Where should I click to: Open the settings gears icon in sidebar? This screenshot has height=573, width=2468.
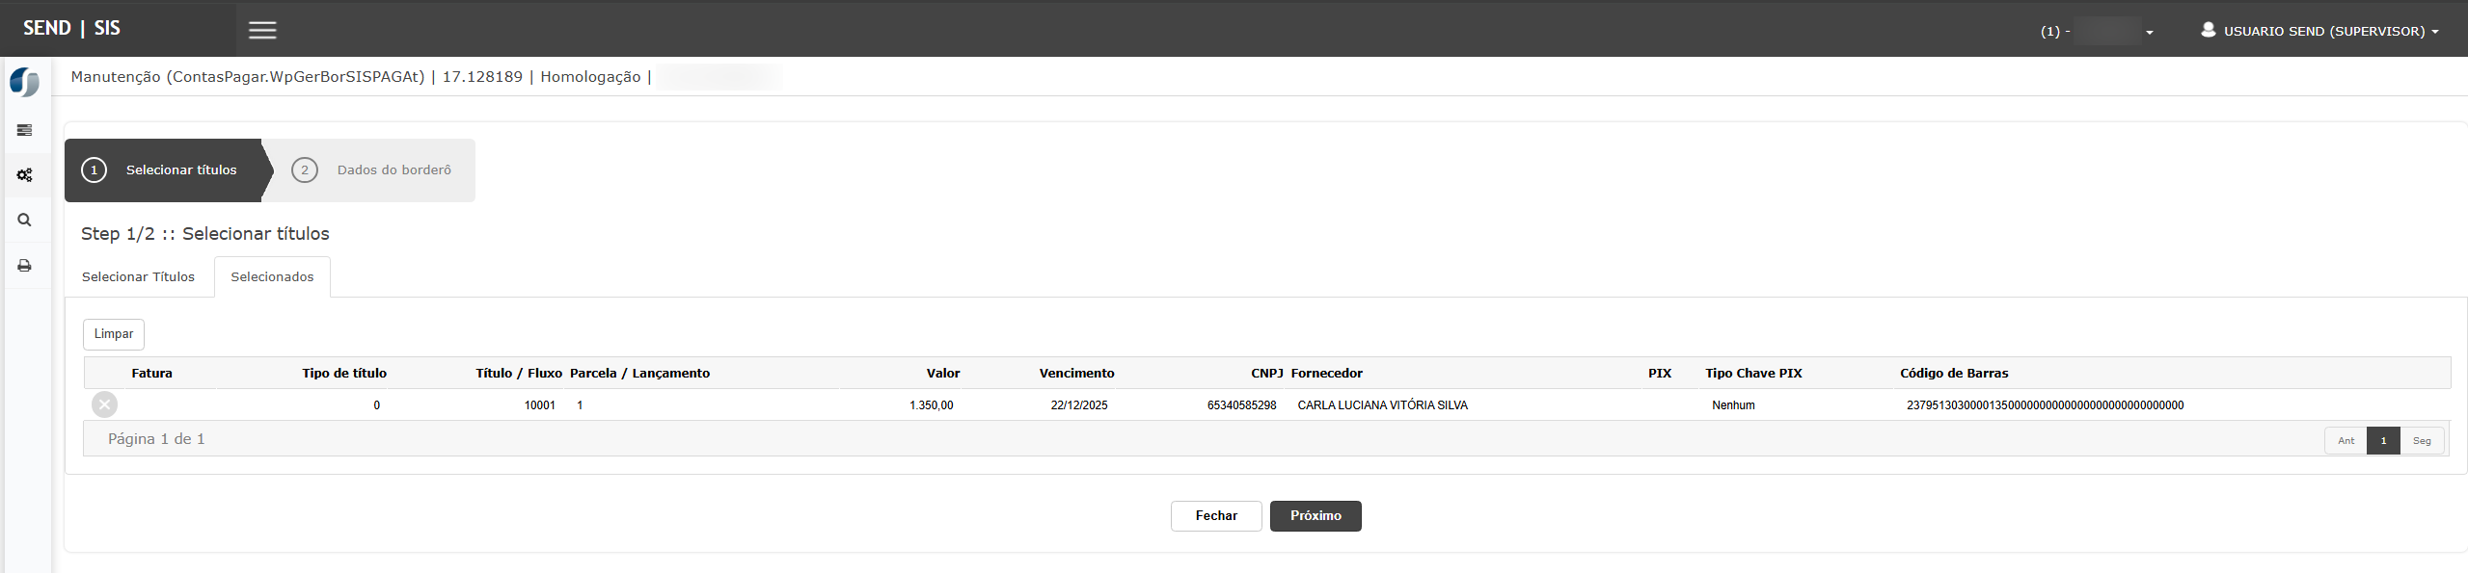pos(25,175)
